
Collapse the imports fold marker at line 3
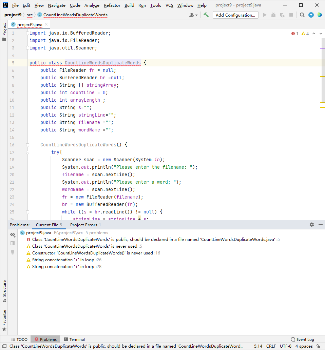tap(27, 48)
